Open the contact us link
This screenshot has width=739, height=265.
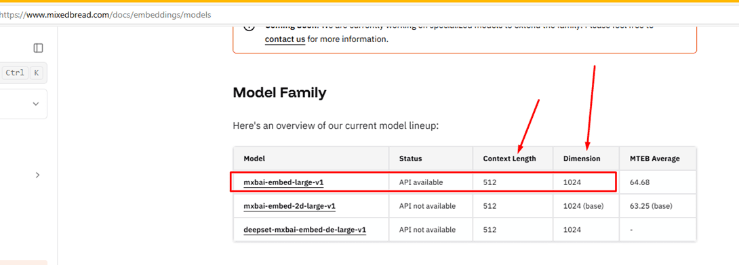click(x=285, y=39)
